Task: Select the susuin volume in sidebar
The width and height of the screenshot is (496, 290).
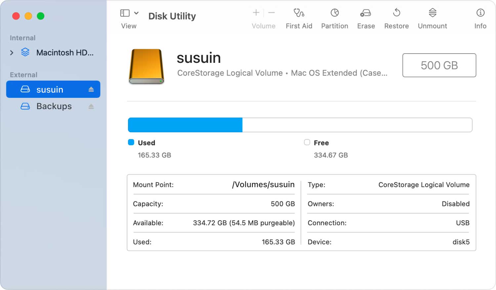Action: (53, 89)
